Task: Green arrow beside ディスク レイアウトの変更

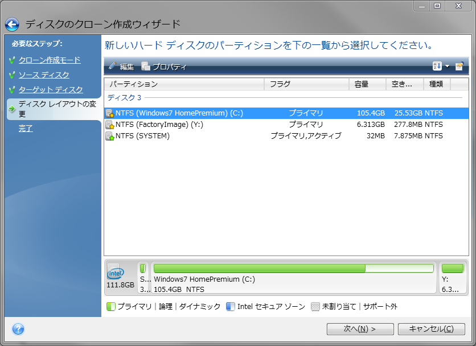Action: [12, 109]
